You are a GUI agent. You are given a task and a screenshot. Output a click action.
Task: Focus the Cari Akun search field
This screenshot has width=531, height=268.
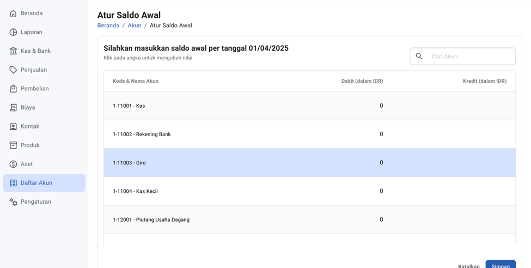pyautogui.click(x=471, y=56)
